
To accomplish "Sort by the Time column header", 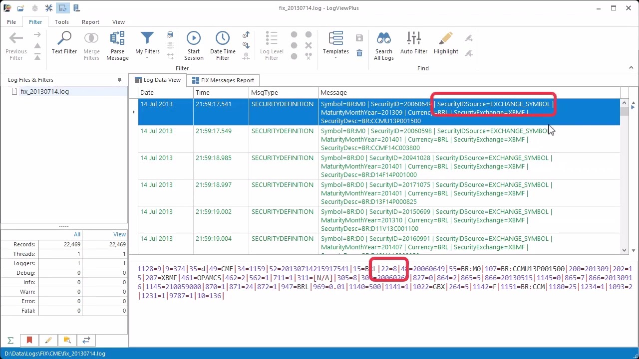I will [221, 92].
